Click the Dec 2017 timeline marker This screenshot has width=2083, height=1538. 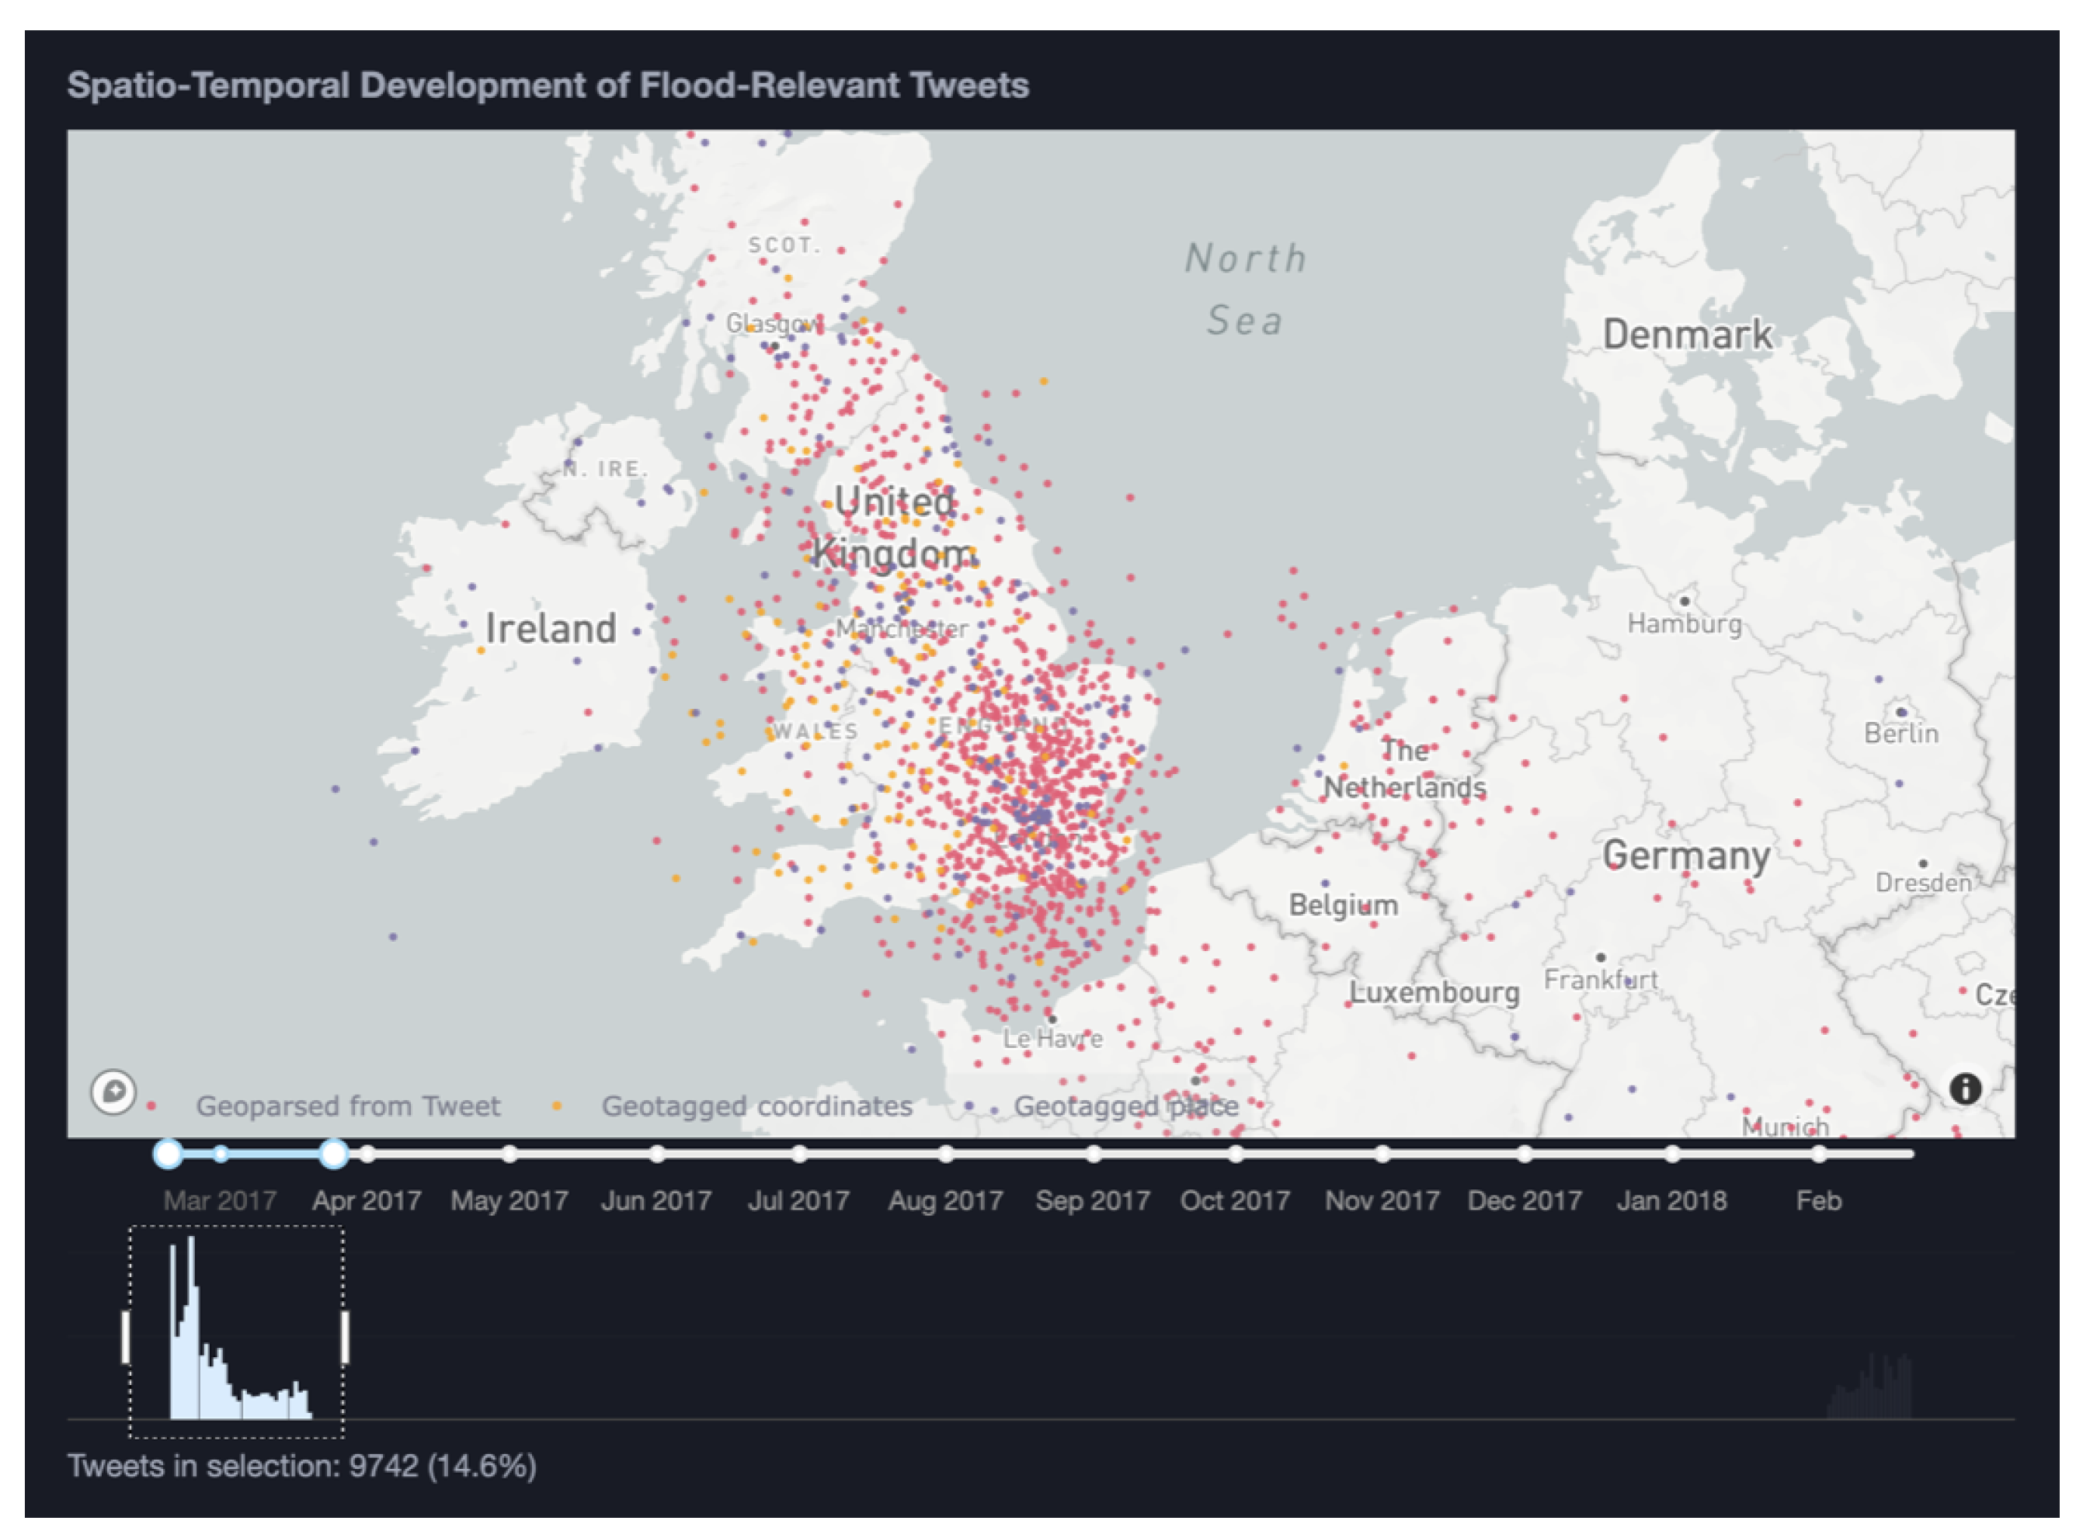(x=1525, y=1154)
